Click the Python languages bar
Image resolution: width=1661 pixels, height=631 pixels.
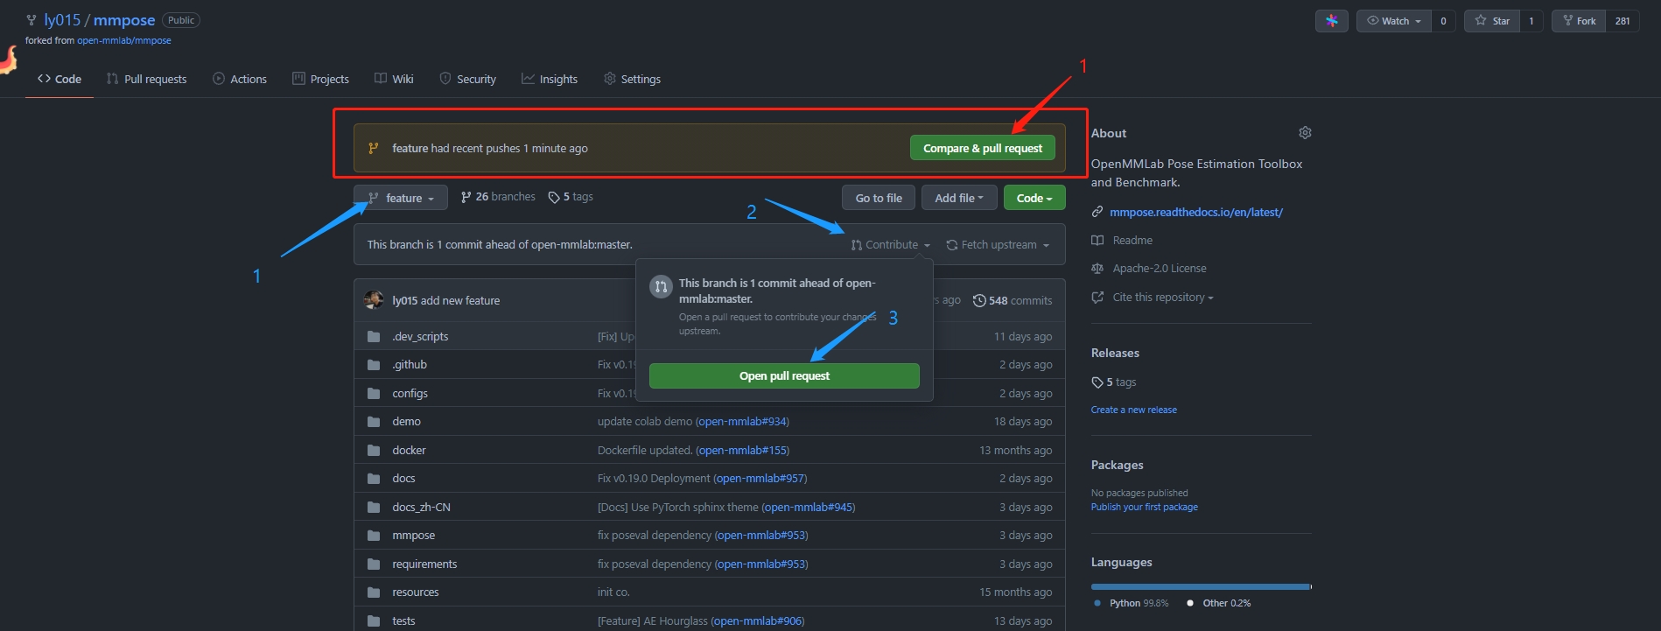coord(1200,586)
